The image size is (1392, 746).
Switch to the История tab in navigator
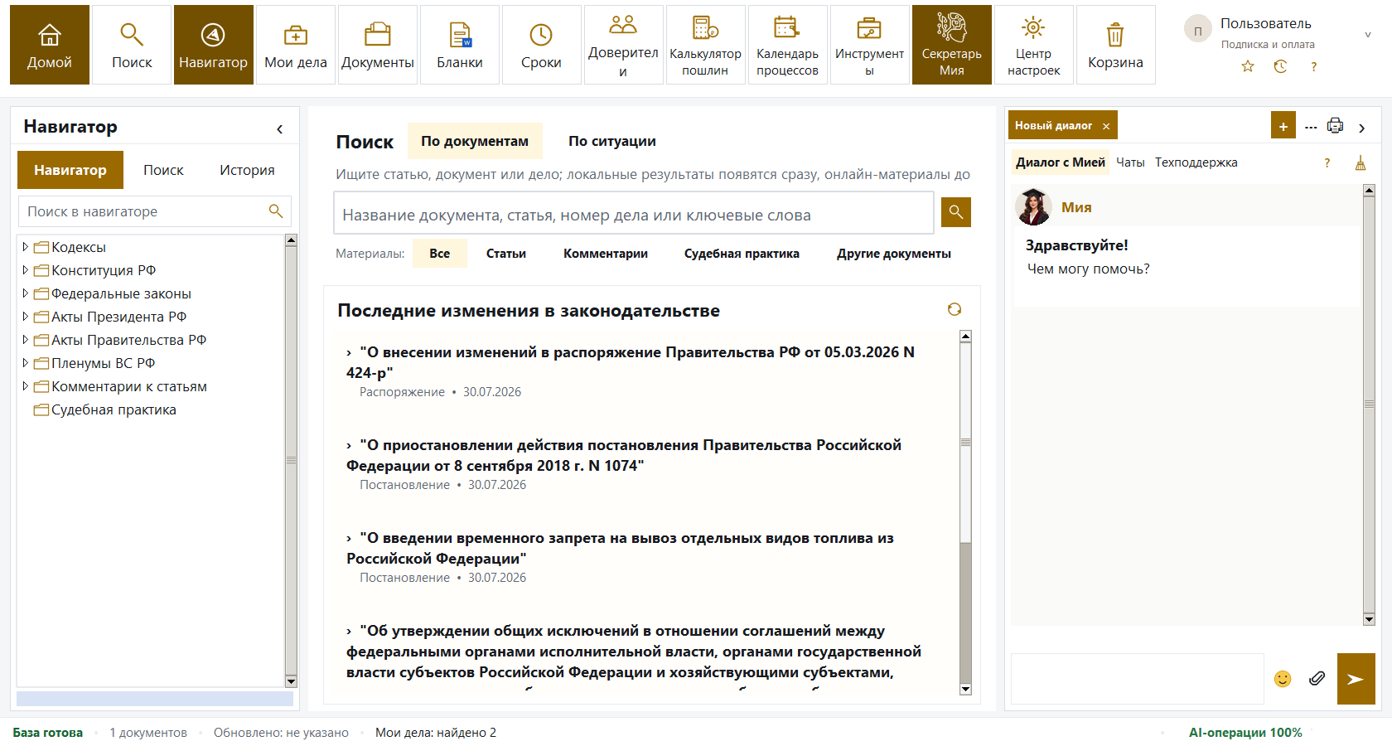click(x=247, y=170)
